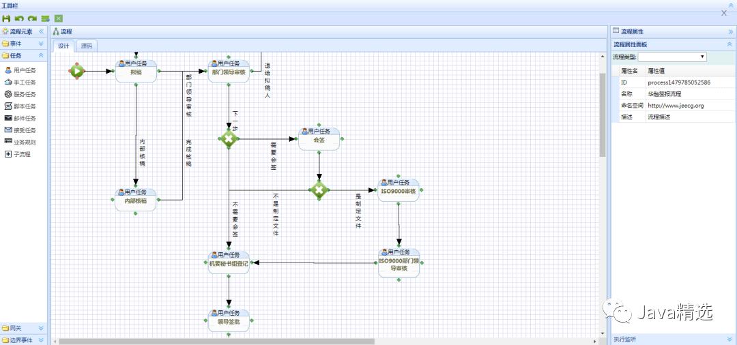Image resolution: width=737 pixels, height=345 pixels.
Task: Select 子流程 in the task palette
Action: [17, 154]
